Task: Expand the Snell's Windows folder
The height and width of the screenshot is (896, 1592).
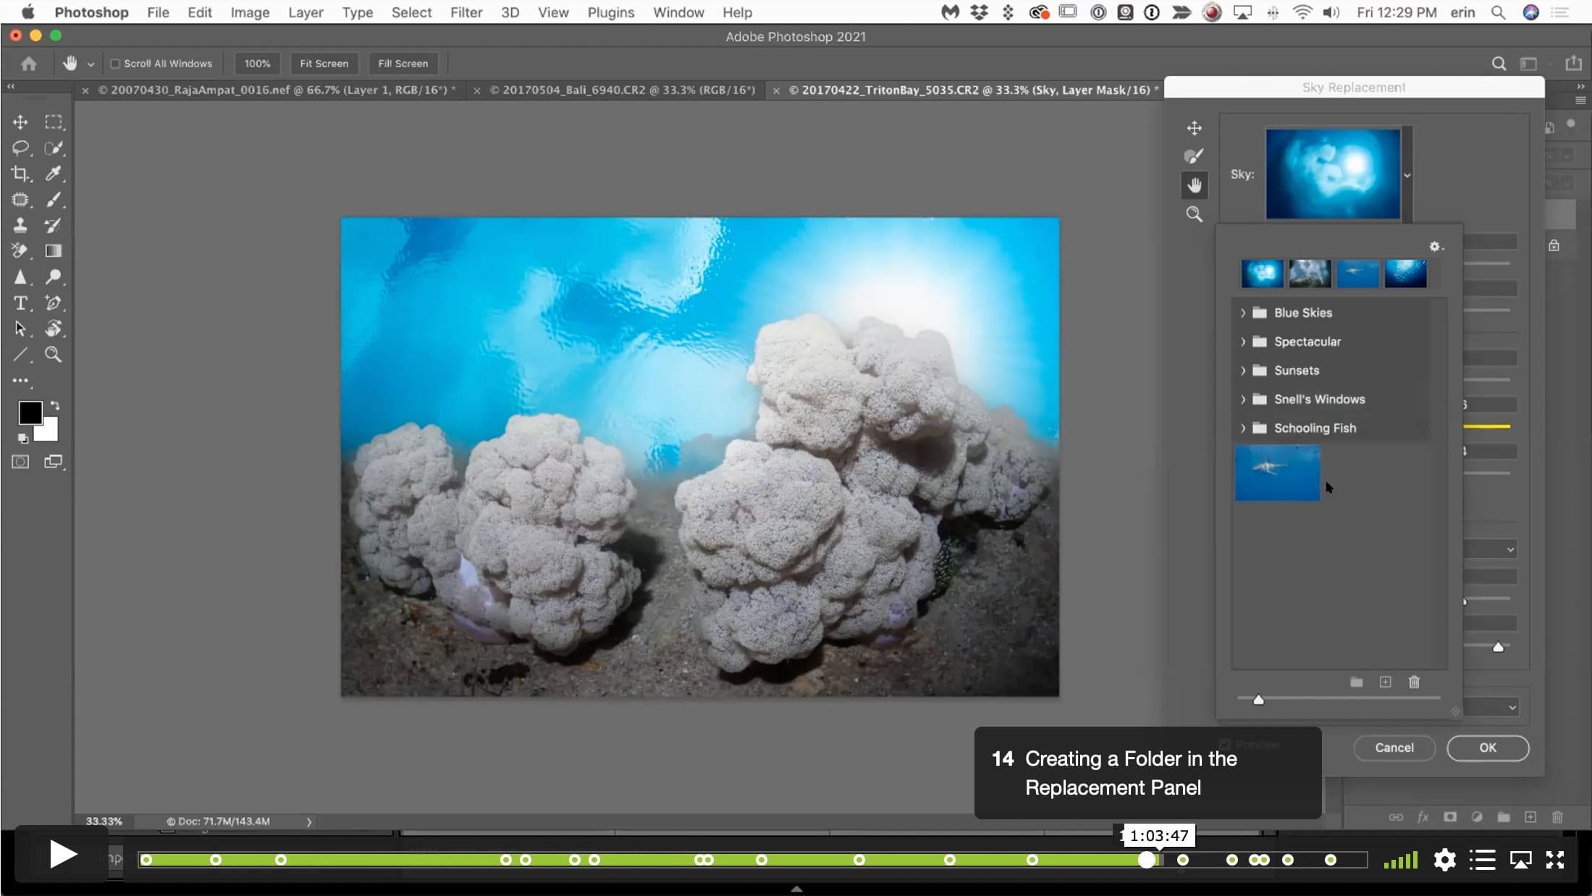Action: point(1243,400)
